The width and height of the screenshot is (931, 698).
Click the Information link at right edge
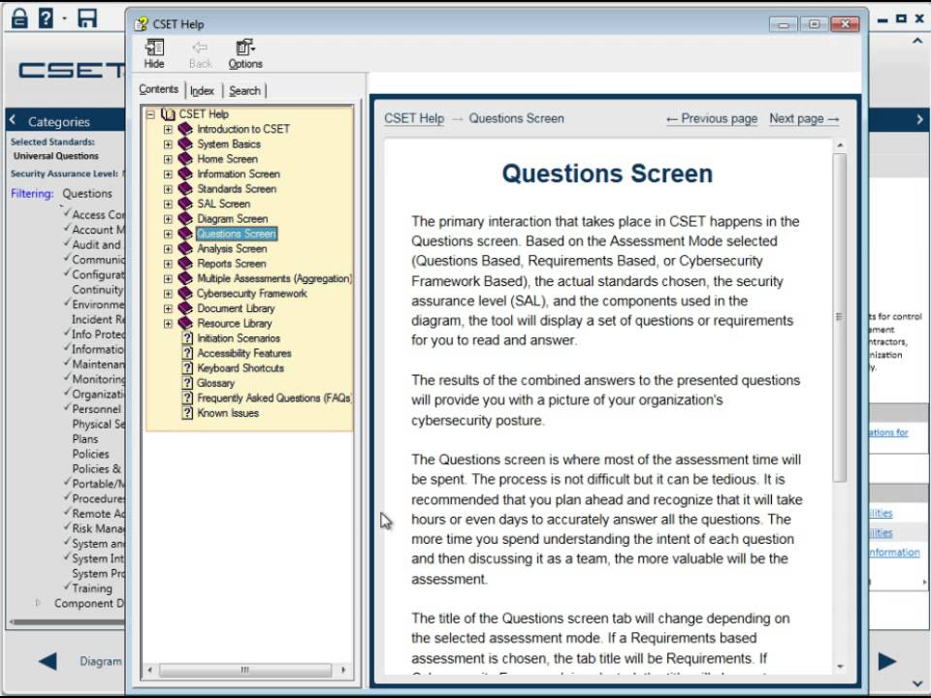point(895,552)
